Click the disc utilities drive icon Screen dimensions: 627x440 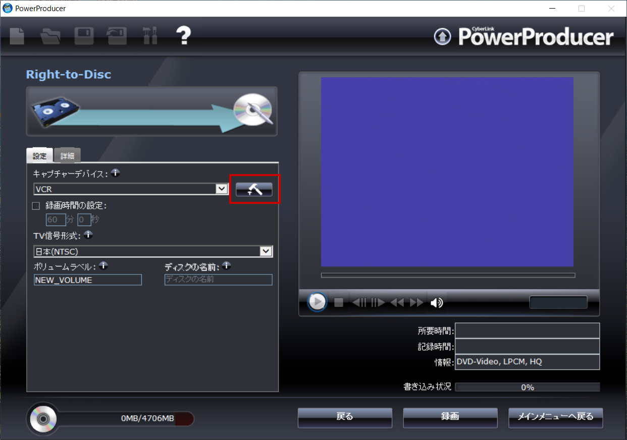coord(117,36)
